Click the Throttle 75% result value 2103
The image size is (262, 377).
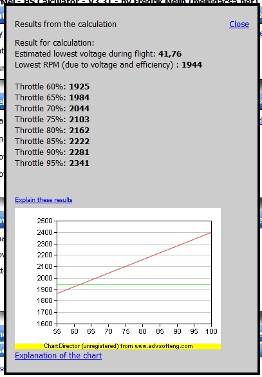[x=79, y=120]
